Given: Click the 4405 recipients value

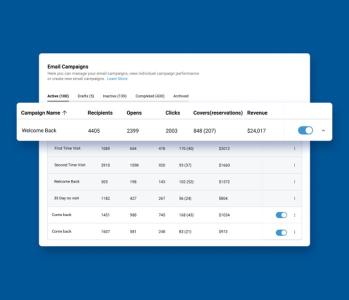Looking at the screenshot, I should point(94,130).
